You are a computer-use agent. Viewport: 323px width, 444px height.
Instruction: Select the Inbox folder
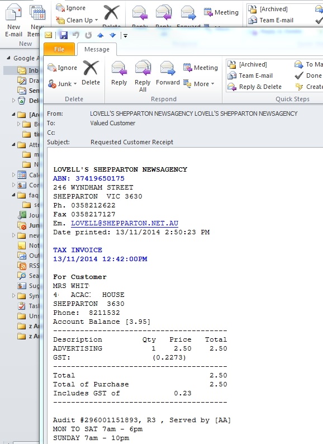tap(27, 70)
